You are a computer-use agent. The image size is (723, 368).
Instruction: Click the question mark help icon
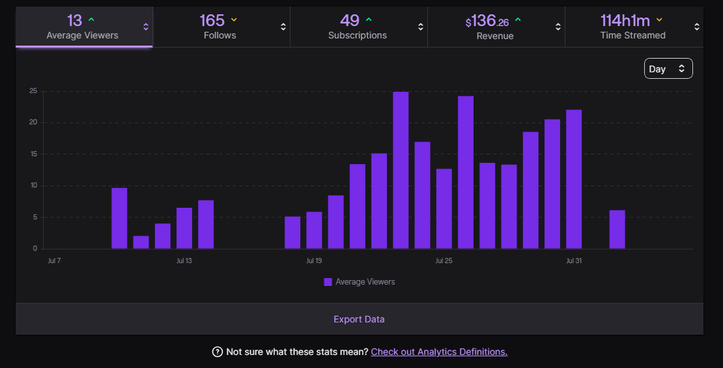click(217, 352)
